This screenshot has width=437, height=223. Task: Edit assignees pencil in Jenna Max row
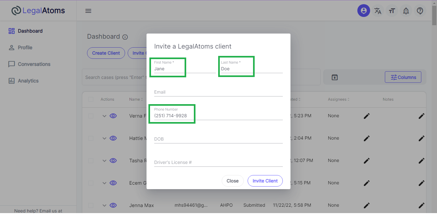click(x=367, y=205)
